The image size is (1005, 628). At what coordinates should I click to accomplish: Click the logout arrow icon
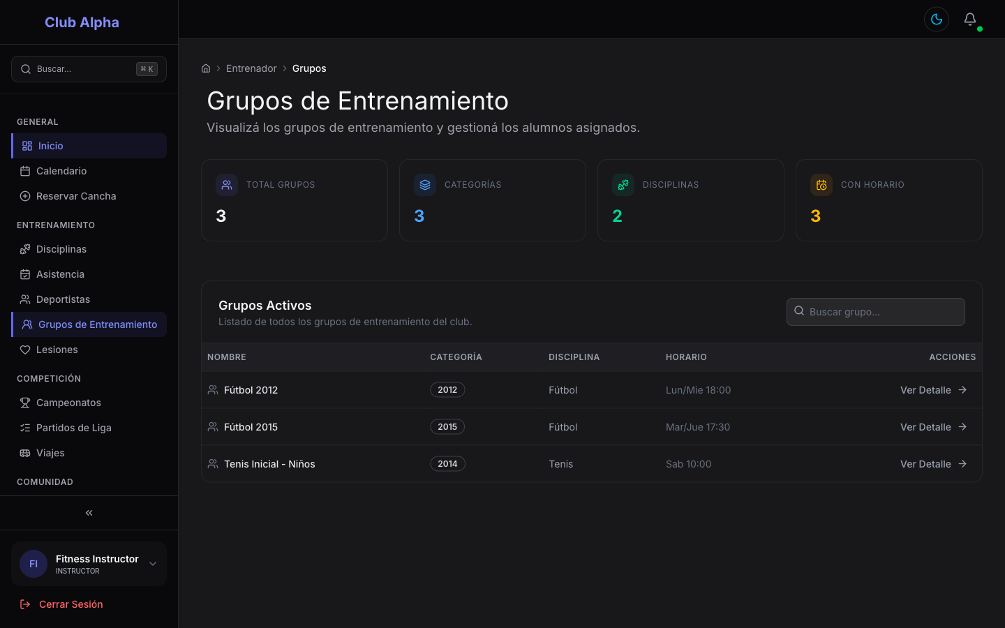click(x=25, y=604)
